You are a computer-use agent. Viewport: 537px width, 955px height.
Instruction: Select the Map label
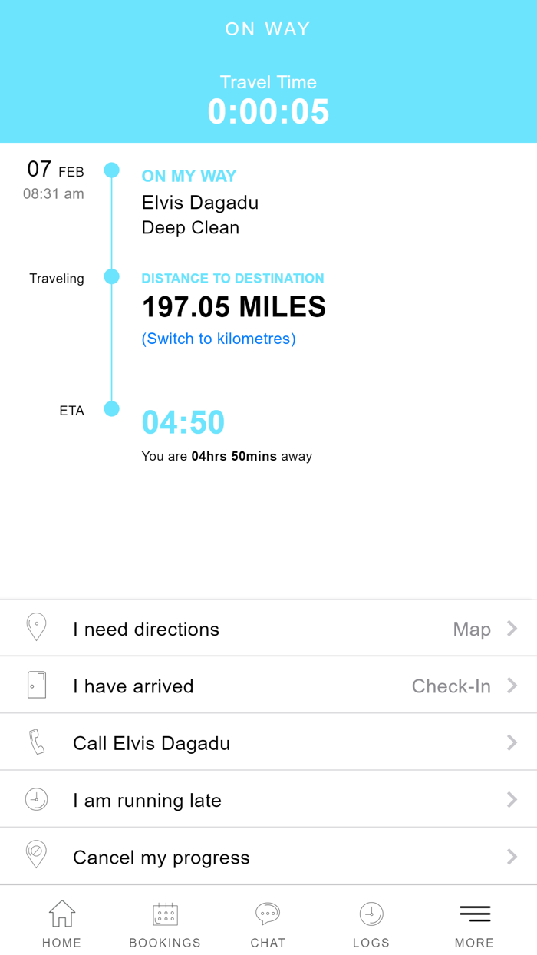(x=472, y=630)
